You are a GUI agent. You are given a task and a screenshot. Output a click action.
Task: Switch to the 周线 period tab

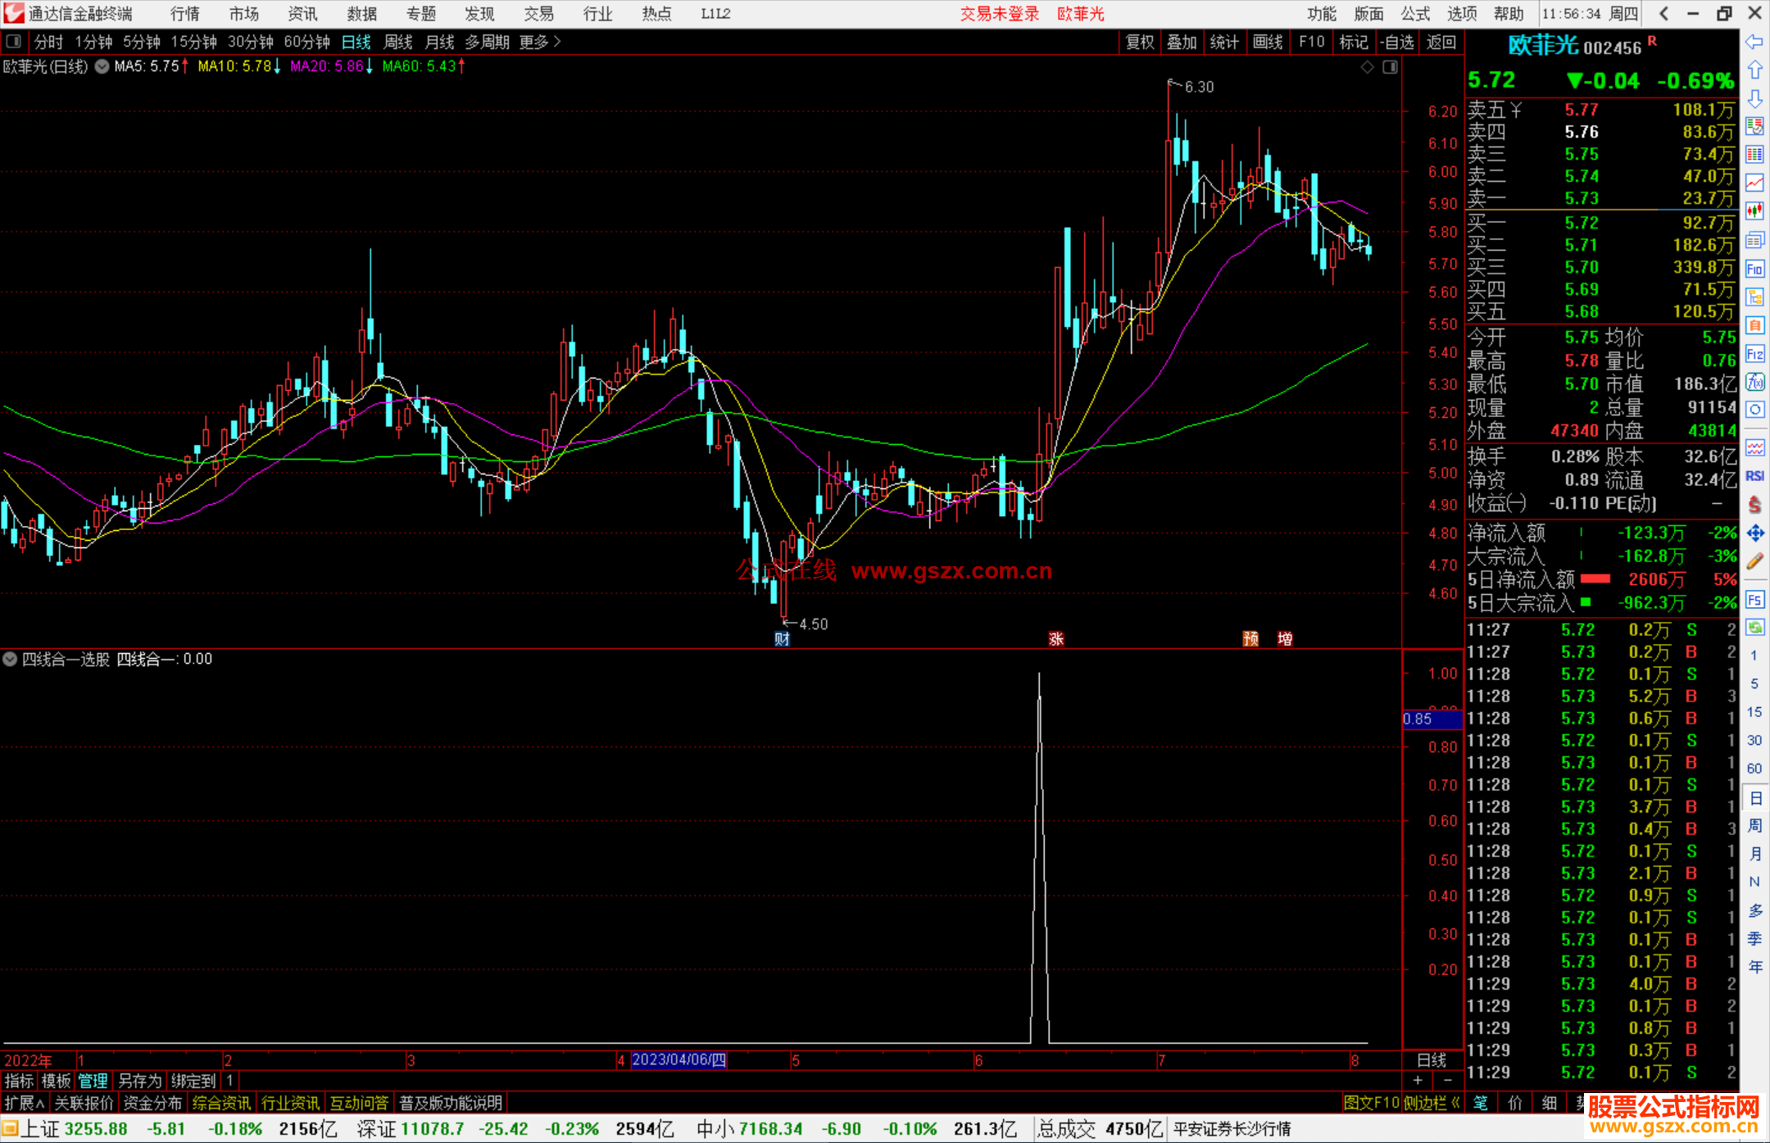(x=398, y=42)
